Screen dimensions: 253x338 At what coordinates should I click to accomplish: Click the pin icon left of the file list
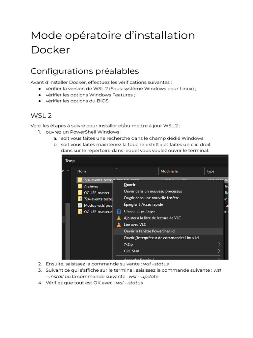[x=63, y=171]
